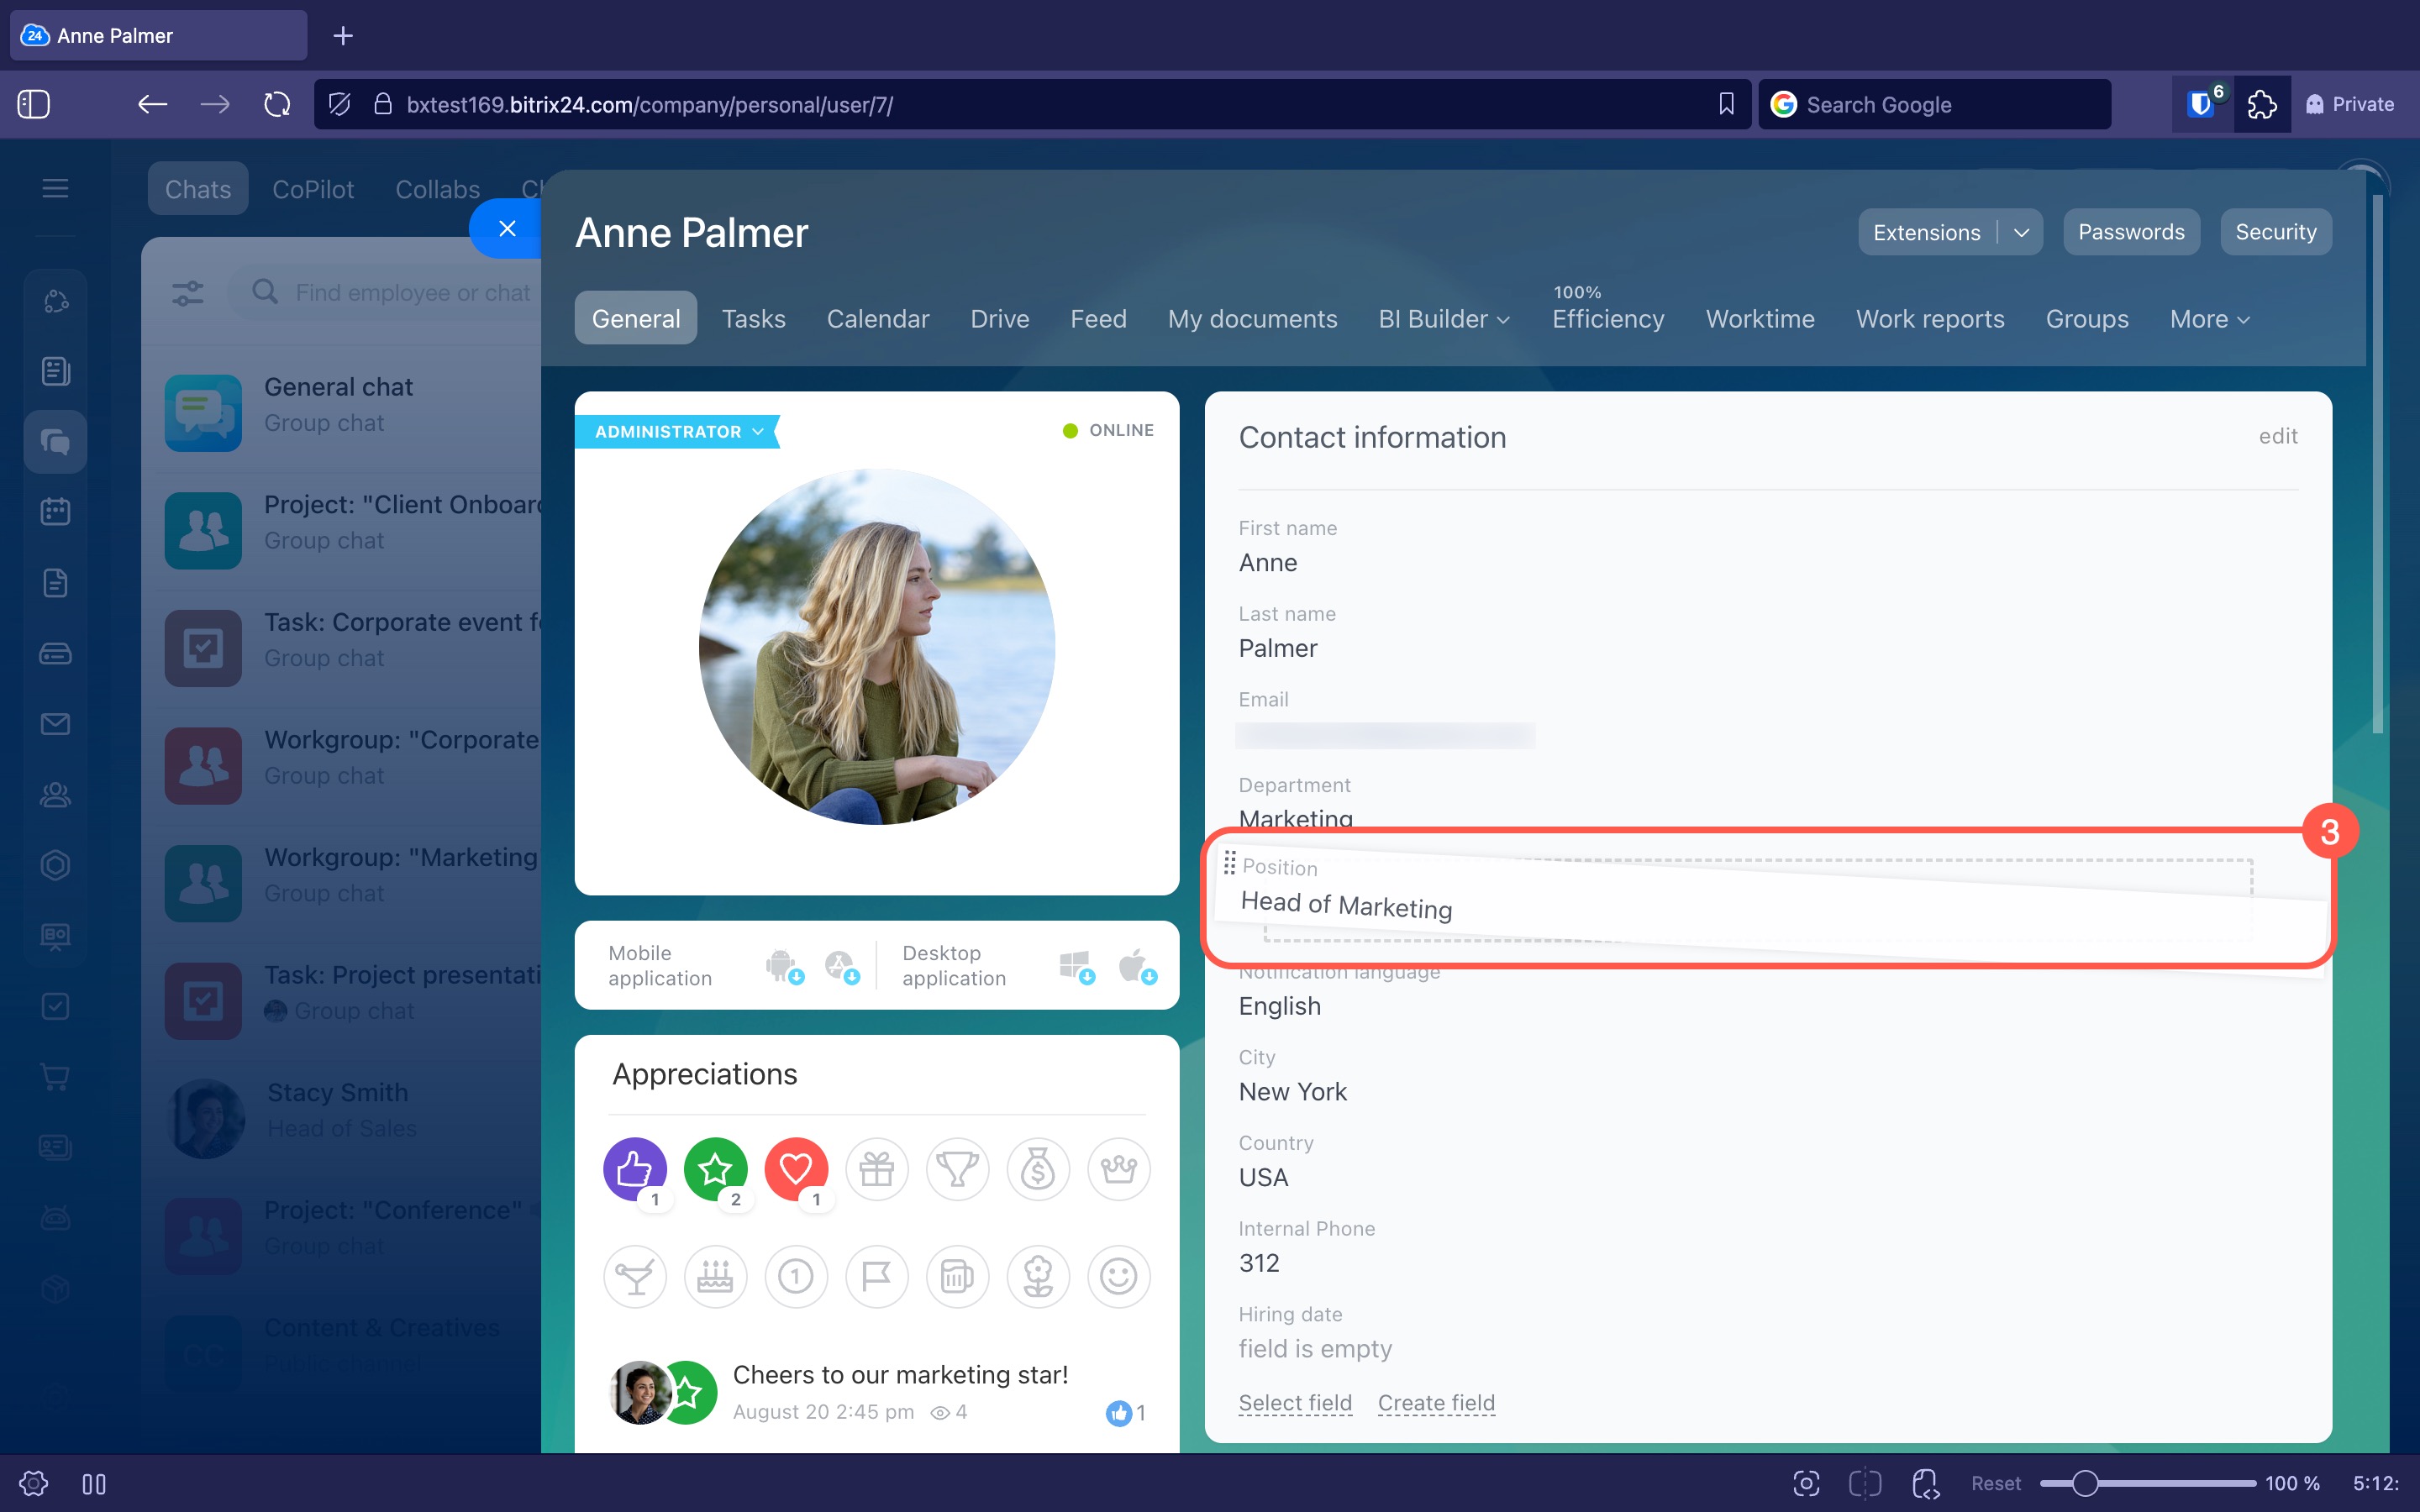Select the flag appreciation icon
2420x1512 pixels.
(x=877, y=1276)
